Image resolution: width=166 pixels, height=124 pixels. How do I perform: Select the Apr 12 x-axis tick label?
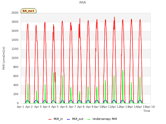[x=116, y=107]
